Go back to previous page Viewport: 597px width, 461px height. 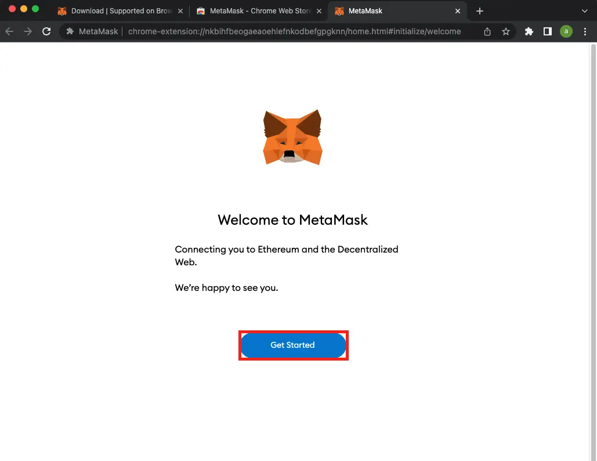pos(9,31)
